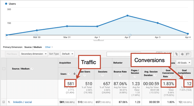Open help icon under Pages / Session header
The image size is (194, 106).
pyautogui.click(x=135, y=76)
